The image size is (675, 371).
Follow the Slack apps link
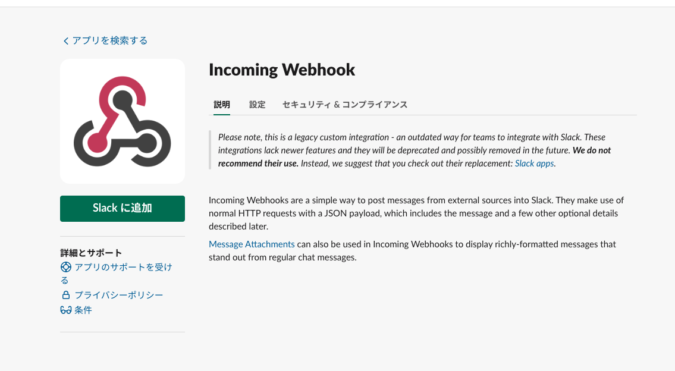coord(534,164)
